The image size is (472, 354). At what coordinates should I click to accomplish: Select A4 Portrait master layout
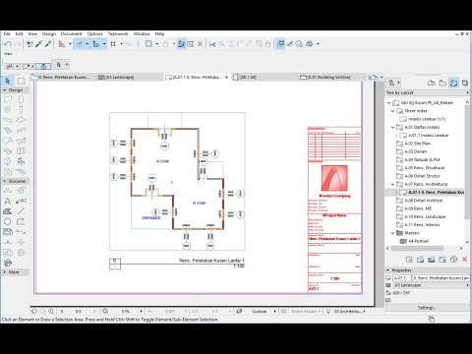[x=418, y=241]
